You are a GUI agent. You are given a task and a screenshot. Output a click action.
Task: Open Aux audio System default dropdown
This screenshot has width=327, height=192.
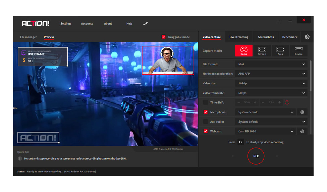point(271,122)
